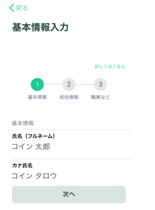Image resolution: width=155 pixels, height=210 pixels.
Task: Select the 基本情報 label under step 1
Action: (37, 97)
